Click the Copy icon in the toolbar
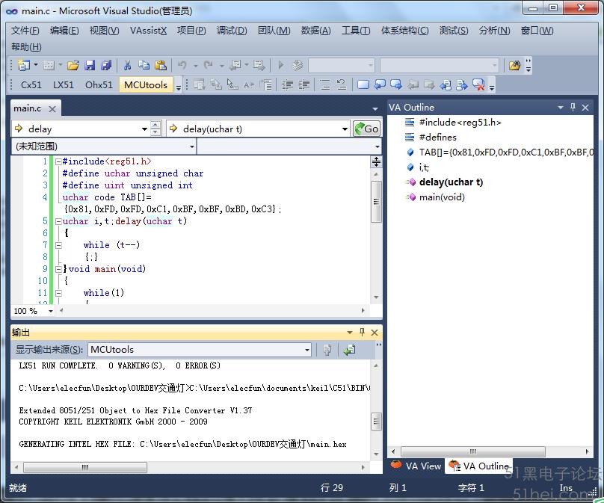Image resolution: width=604 pixels, height=503 pixels. pyautogui.click(x=144, y=66)
